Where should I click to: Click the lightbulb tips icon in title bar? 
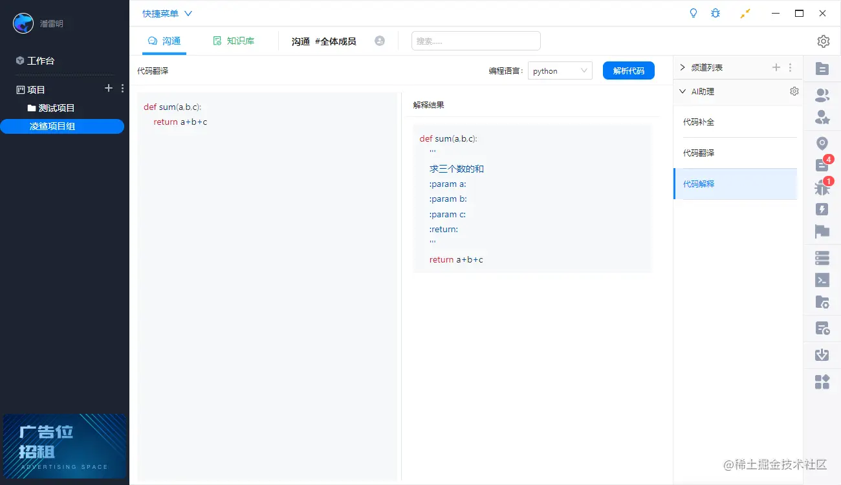click(x=694, y=13)
